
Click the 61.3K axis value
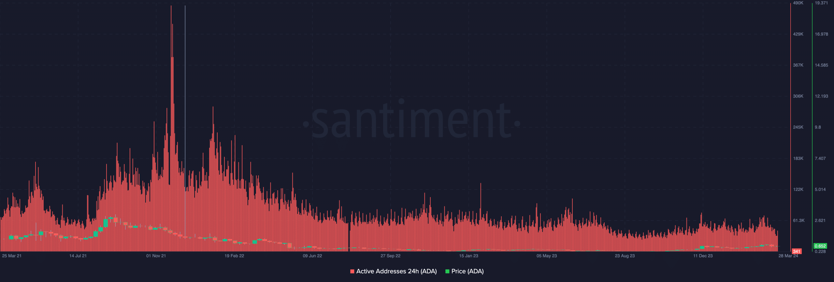click(799, 221)
